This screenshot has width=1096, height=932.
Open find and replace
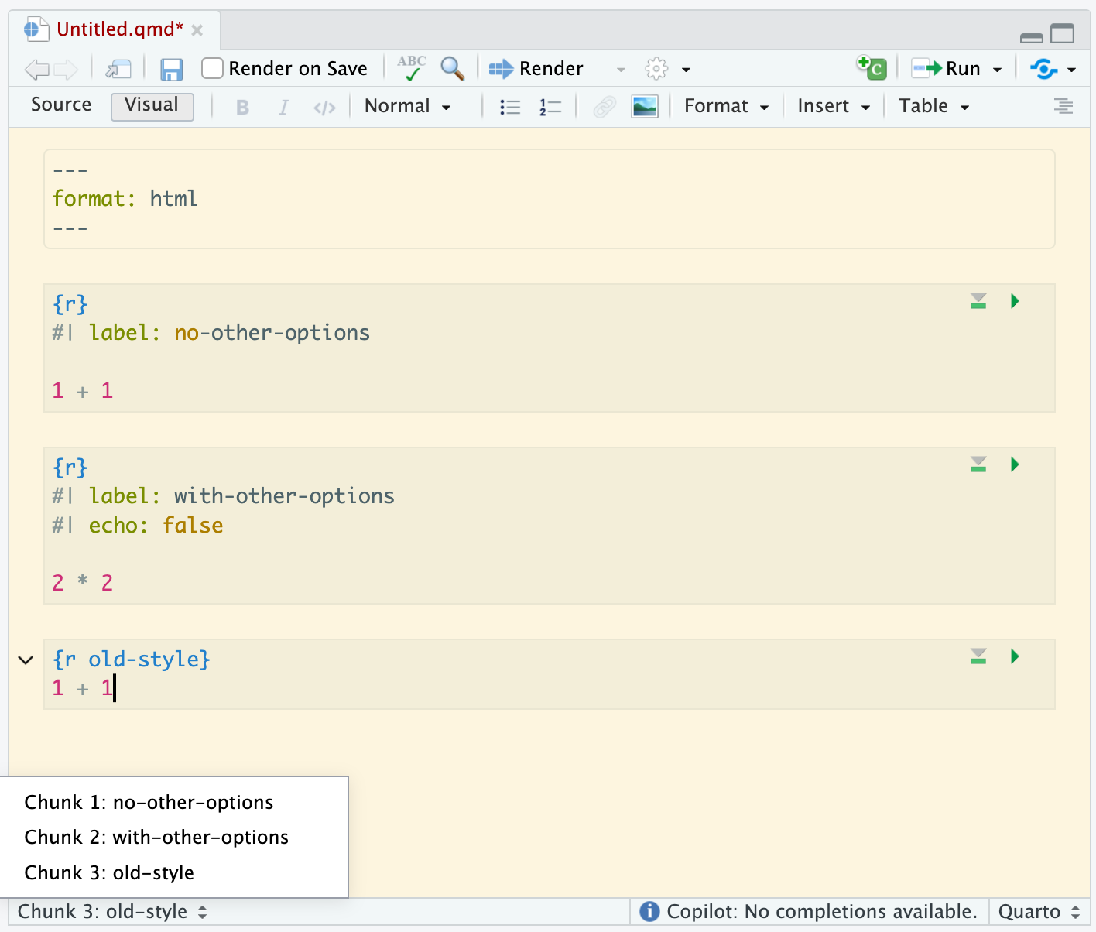tap(452, 68)
